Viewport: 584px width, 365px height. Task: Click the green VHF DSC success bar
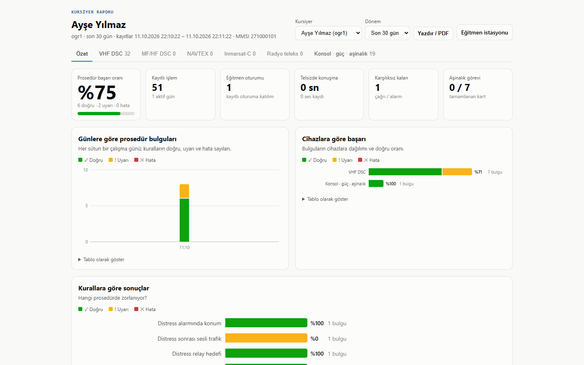(x=405, y=172)
